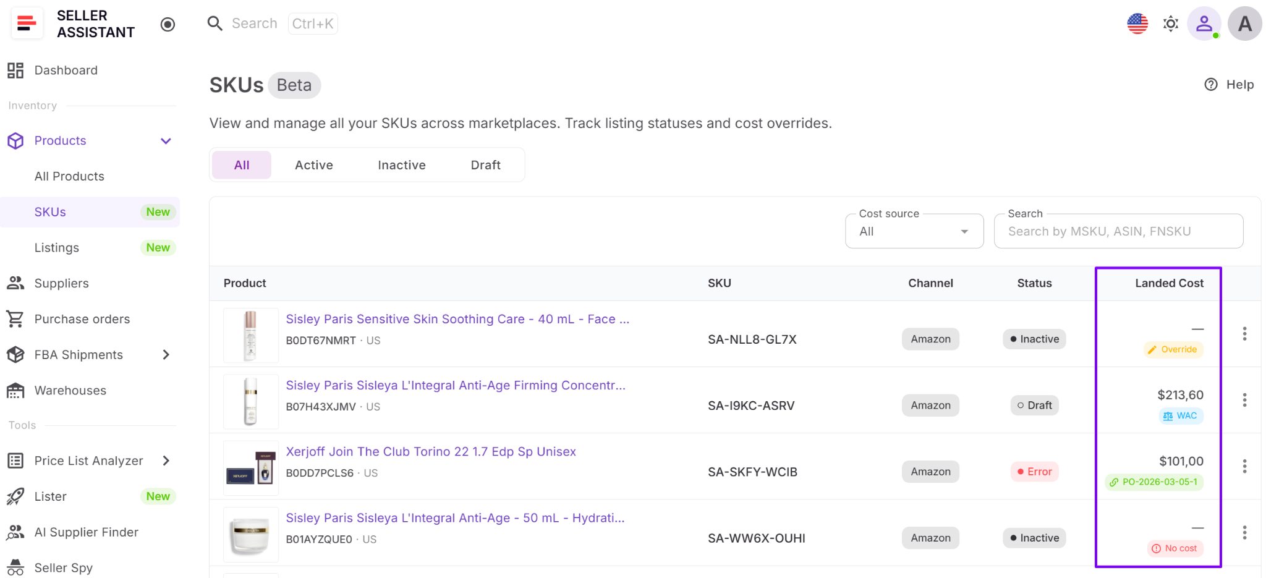Switch to the Active tab
The height and width of the screenshot is (578, 1266).
point(314,165)
